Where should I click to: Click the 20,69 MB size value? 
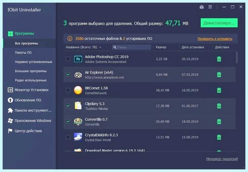point(162,121)
